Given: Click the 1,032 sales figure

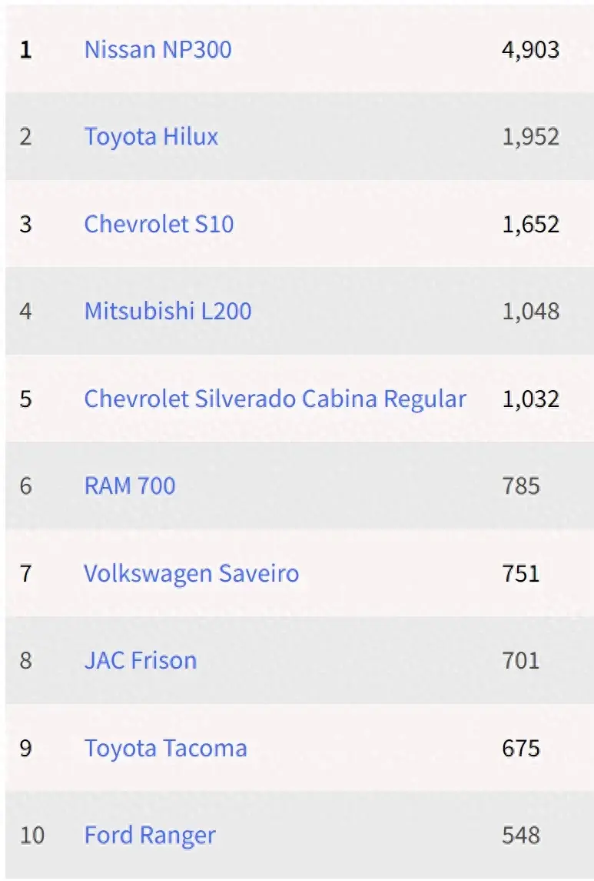Looking at the screenshot, I should pyautogui.click(x=530, y=399).
